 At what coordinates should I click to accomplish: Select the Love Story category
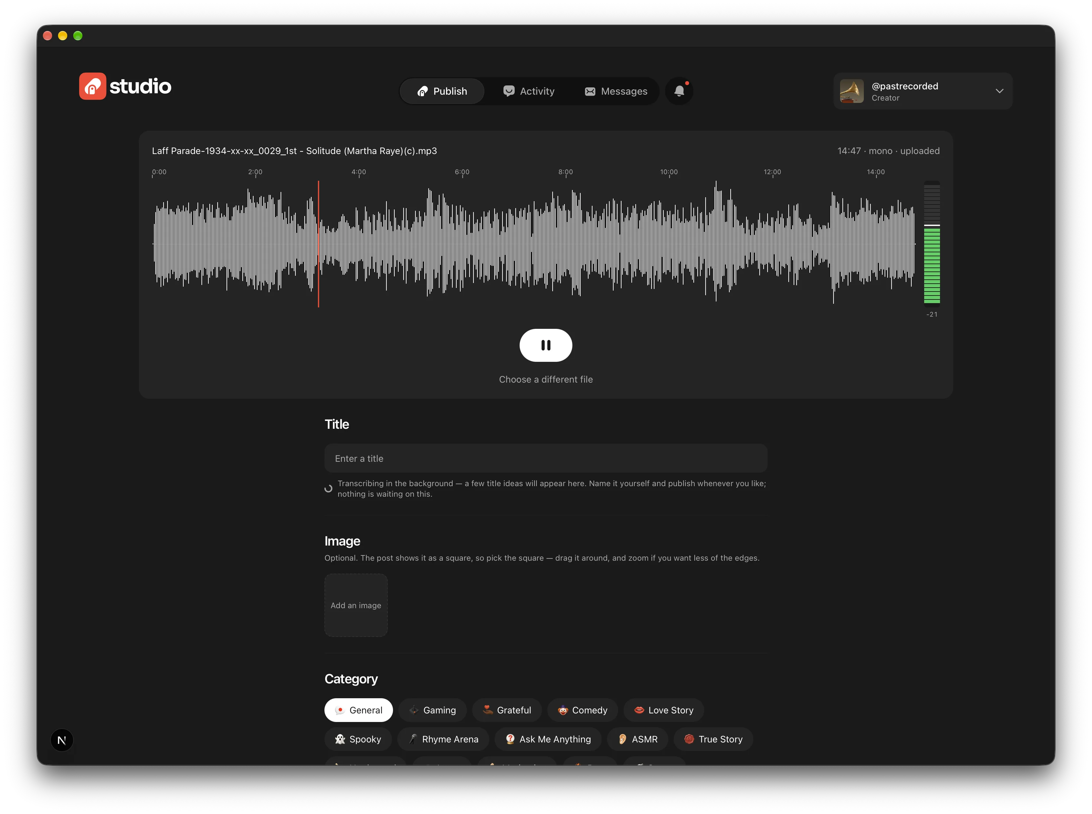(663, 710)
